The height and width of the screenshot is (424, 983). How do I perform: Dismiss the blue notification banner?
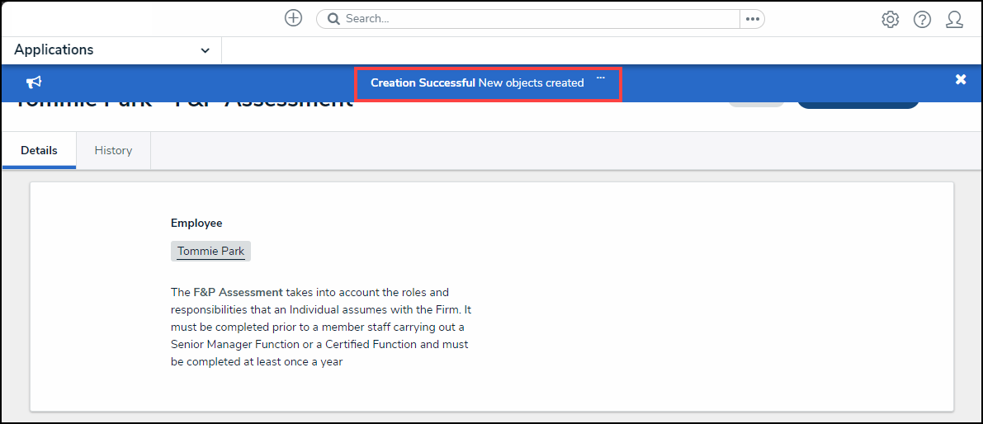tap(960, 80)
